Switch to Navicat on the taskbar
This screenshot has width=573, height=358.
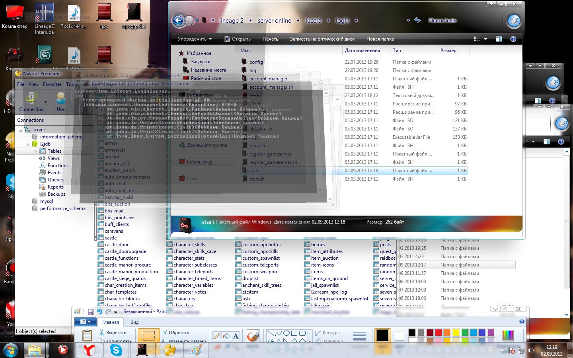coord(170,350)
